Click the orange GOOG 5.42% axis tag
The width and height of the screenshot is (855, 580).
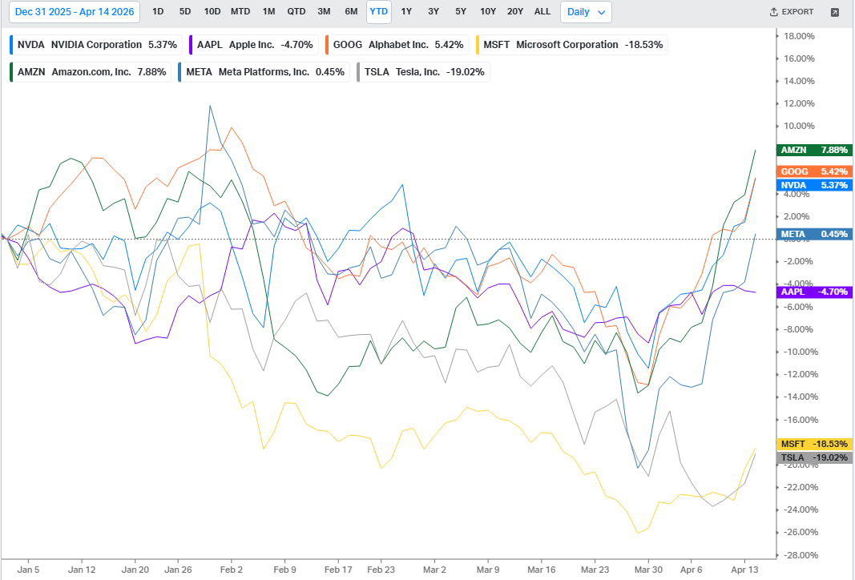[x=814, y=171]
